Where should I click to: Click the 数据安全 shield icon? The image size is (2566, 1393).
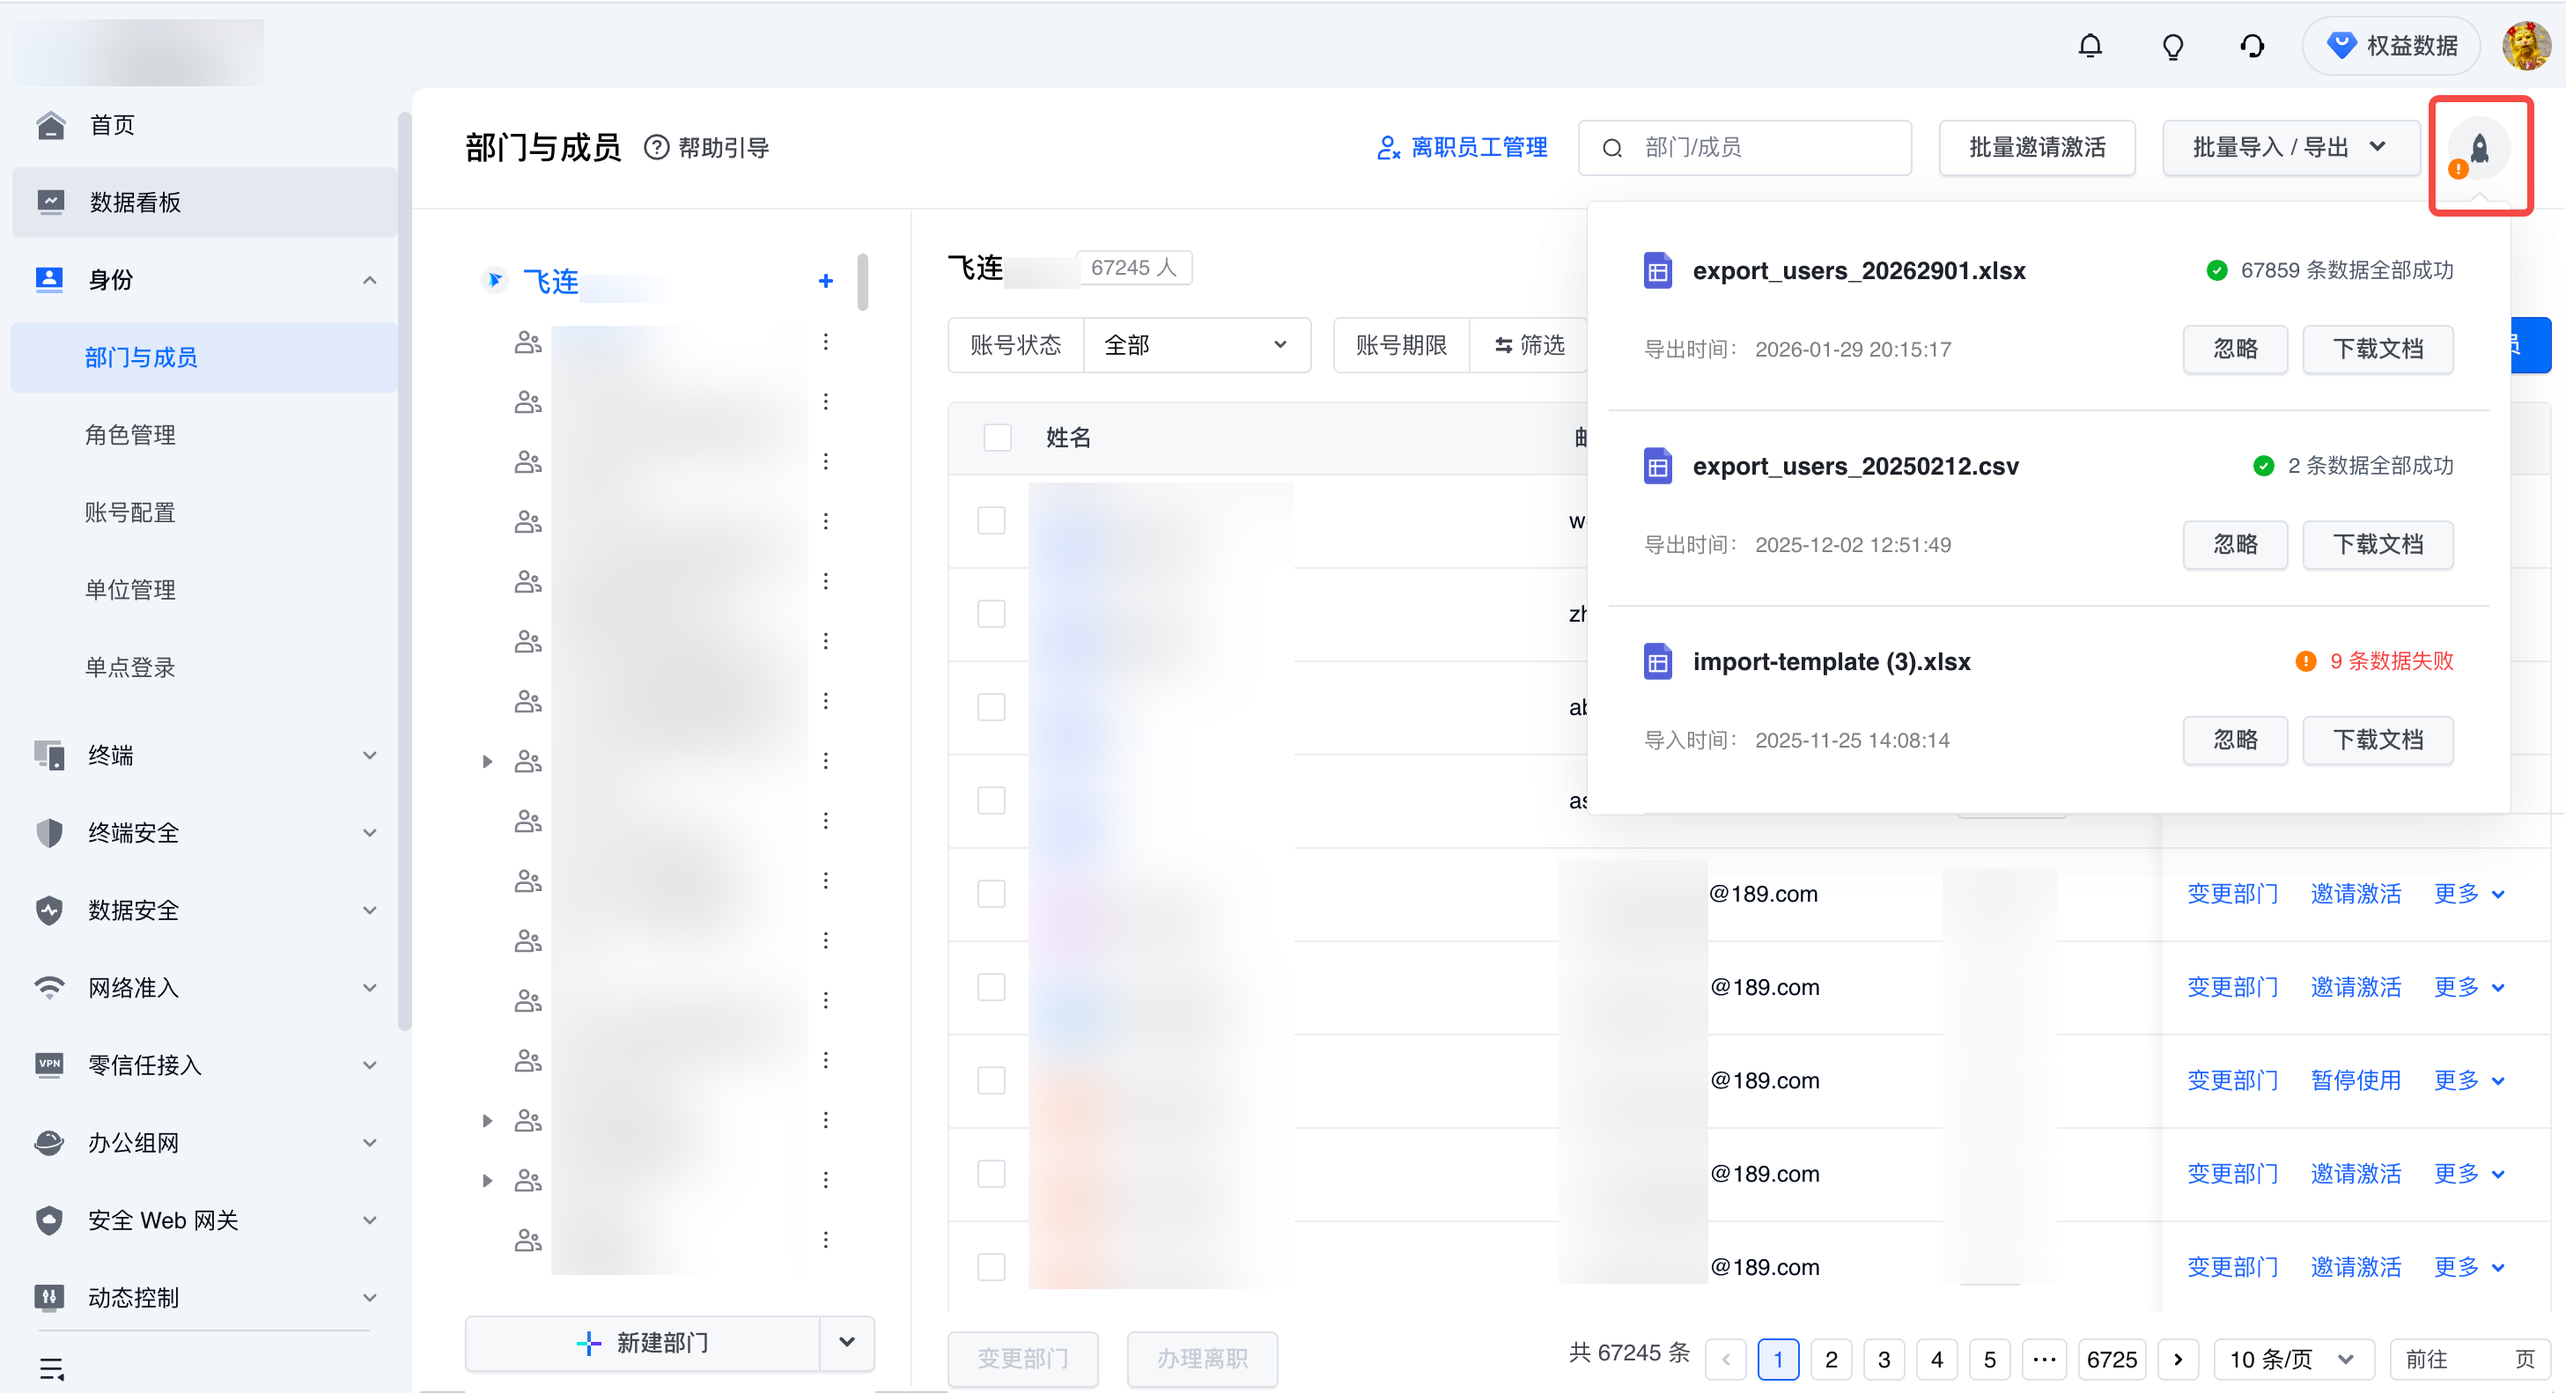50,910
